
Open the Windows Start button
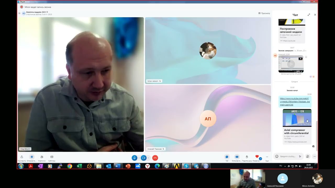[21, 166]
